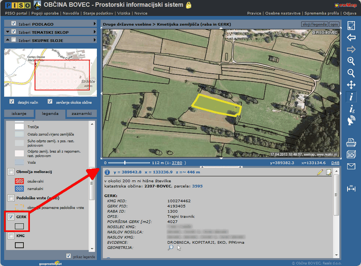This screenshot has height=266, width=361.
Task: Switch to the 'zaznamki' tab
Action: point(81,113)
